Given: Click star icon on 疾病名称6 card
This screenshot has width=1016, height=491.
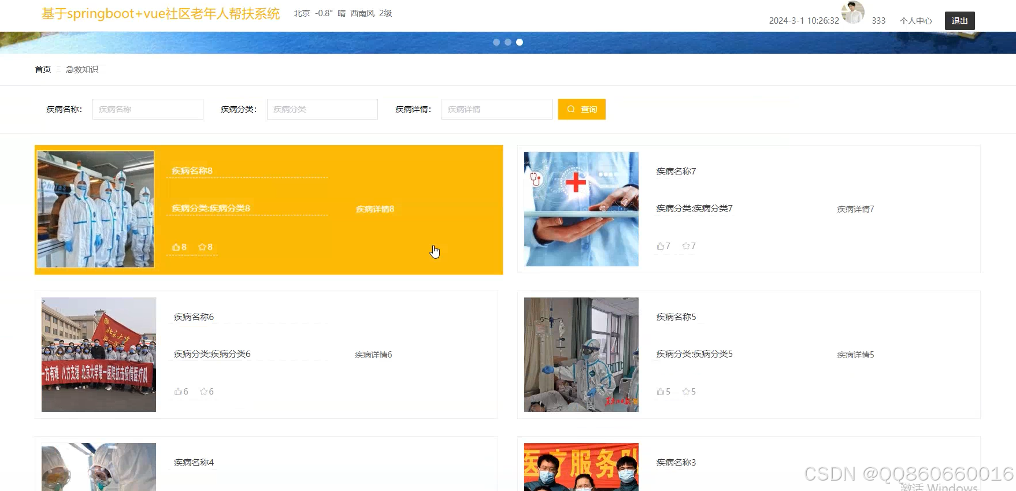Looking at the screenshot, I should click(203, 392).
